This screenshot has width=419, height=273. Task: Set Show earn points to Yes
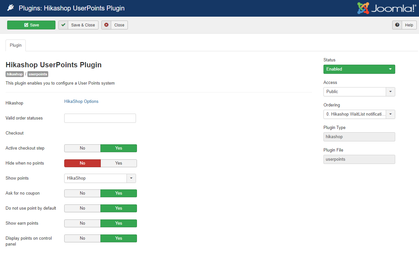click(119, 223)
